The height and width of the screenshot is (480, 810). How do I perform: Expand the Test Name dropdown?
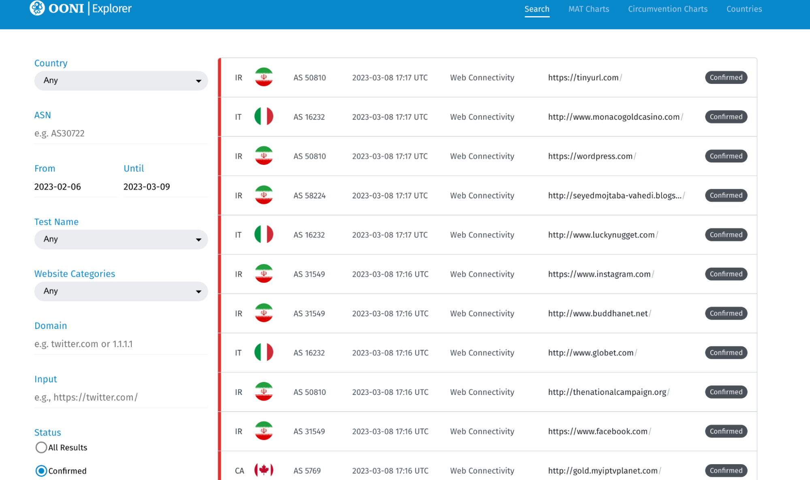point(121,239)
